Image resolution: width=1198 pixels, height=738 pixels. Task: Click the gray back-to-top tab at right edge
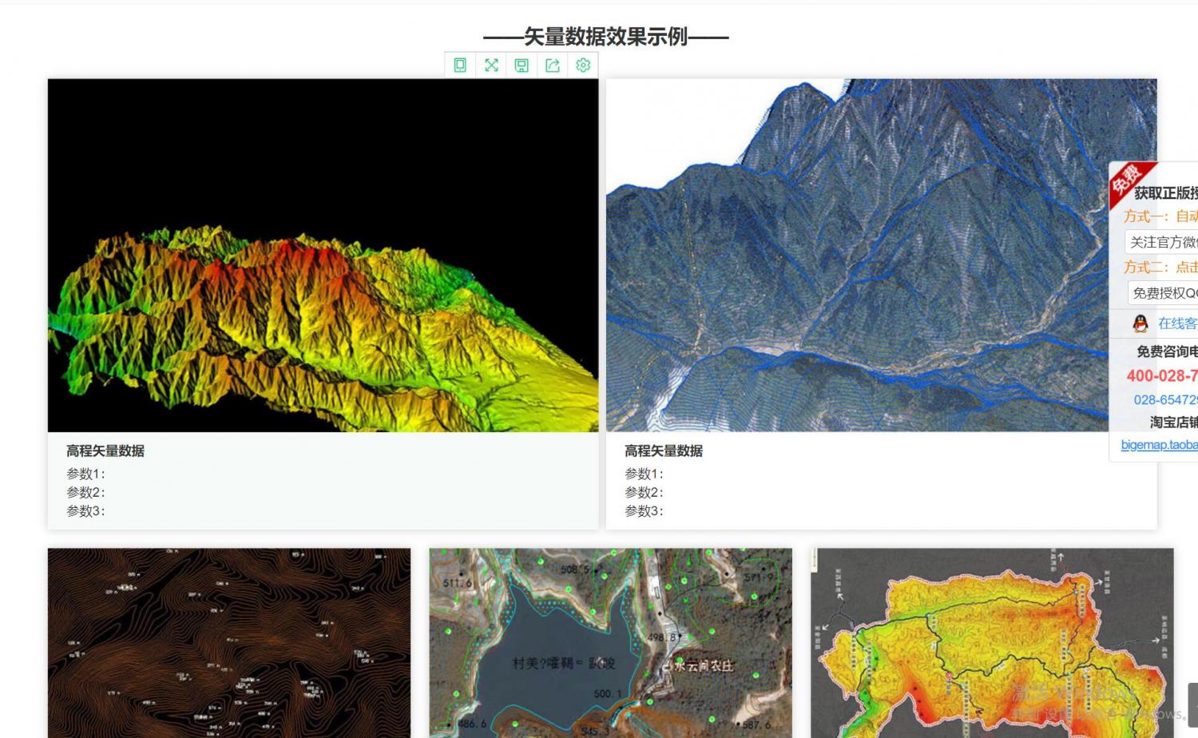pyautogui.click(x=1192, y=705)
